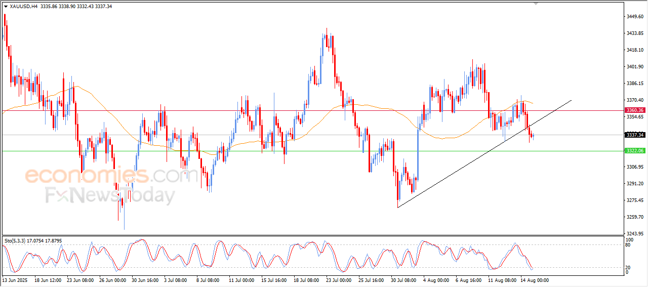Click the 3275.45 price axis label

[x=634, y=200]
